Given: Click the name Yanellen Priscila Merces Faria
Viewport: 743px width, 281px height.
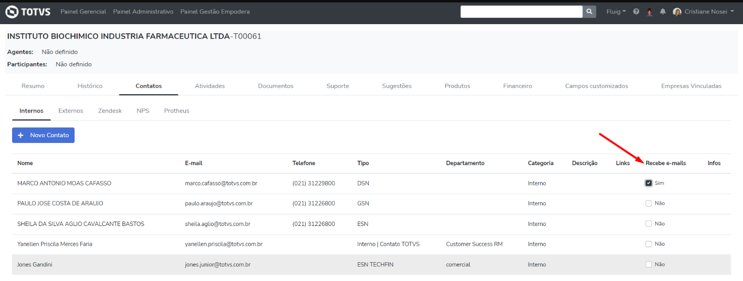Looking at the screenshot, I should tap(55, 244).
